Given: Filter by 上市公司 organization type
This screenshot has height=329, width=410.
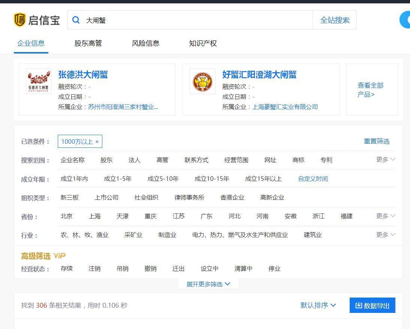Looking at the screenshot, I should [x=106, y=198].
